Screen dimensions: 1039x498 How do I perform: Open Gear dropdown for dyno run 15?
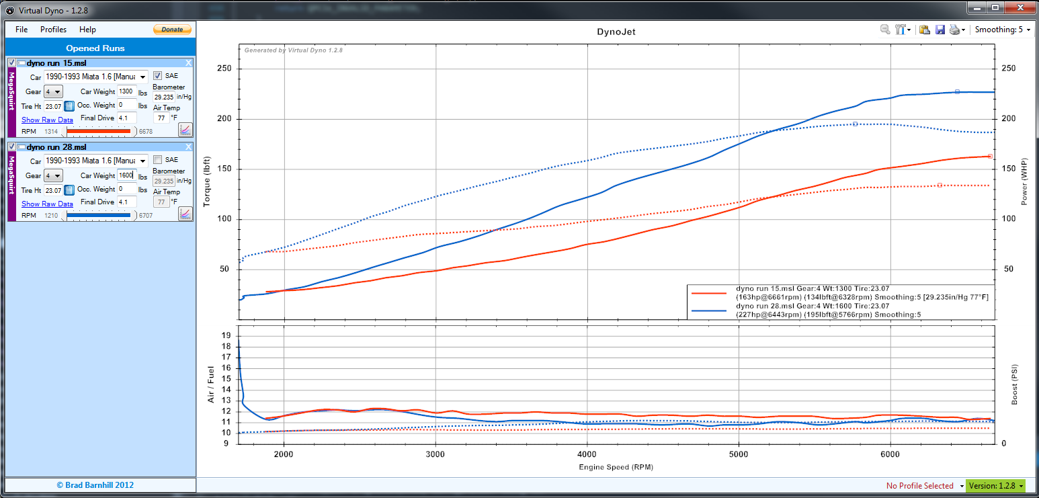pos(53,91)
